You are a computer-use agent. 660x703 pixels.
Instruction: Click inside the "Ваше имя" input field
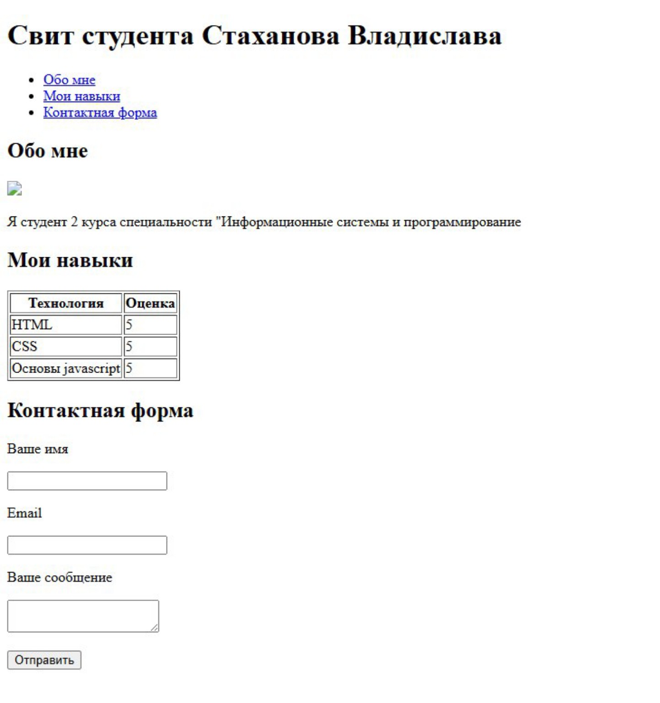[x=87, y=481]
